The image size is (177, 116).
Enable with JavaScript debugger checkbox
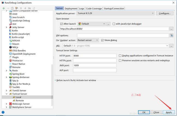point(114,24)
